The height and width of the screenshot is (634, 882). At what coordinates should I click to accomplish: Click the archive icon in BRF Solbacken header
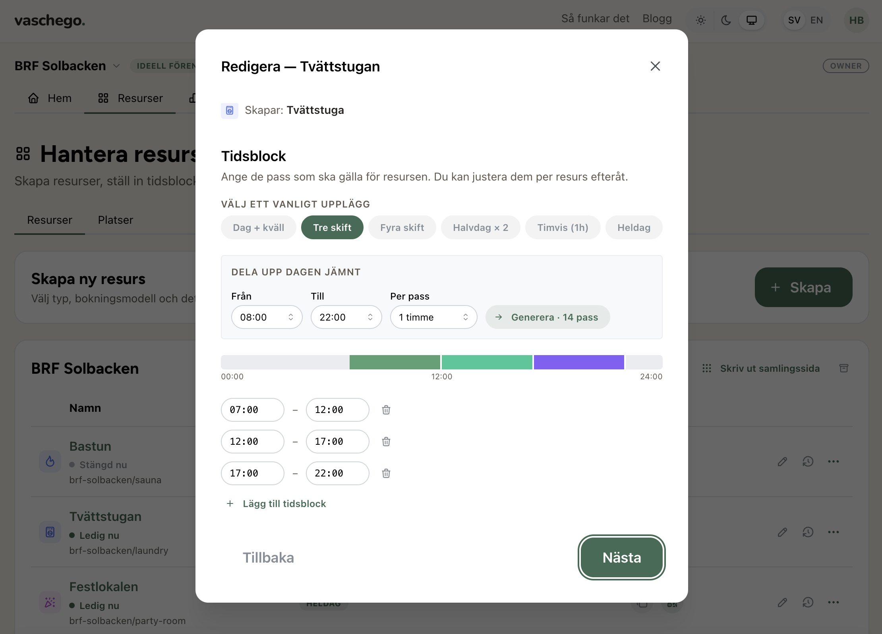[844, 368]
